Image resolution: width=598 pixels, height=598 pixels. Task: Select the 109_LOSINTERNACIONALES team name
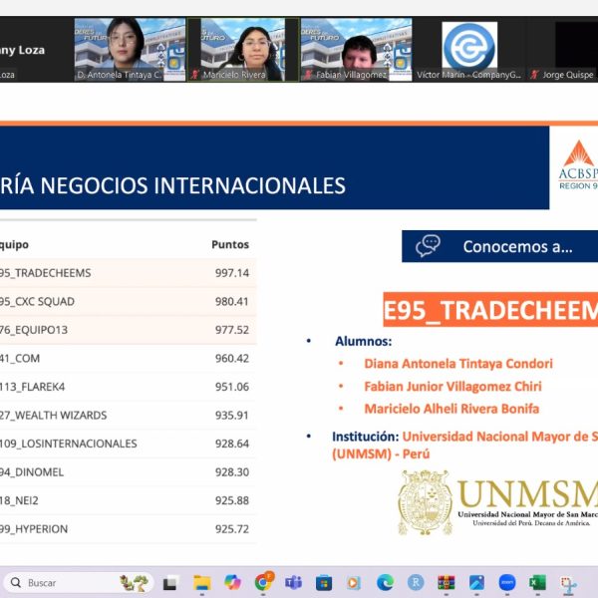[68, 444]
